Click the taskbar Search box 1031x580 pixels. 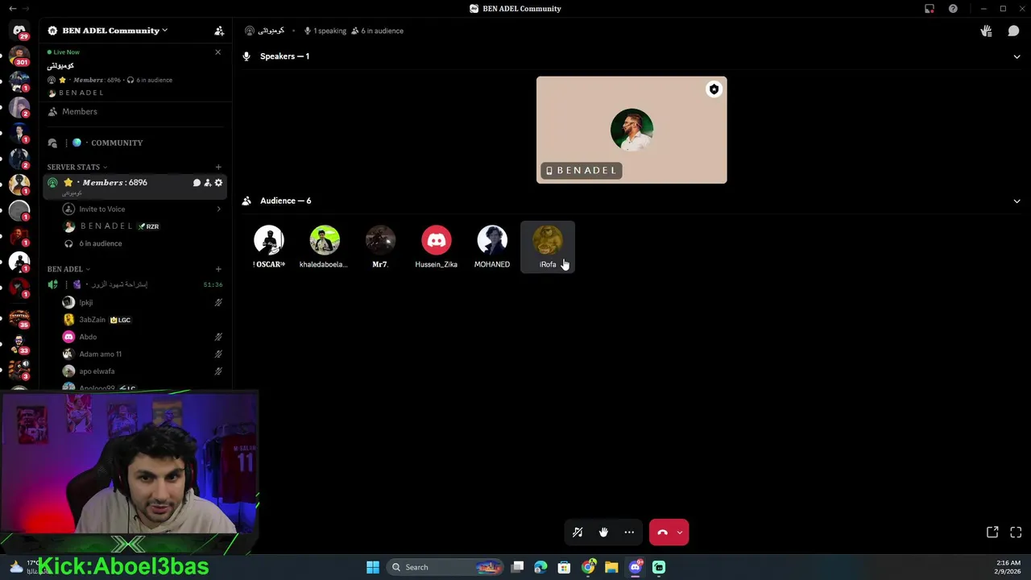[x=445, y=567]
